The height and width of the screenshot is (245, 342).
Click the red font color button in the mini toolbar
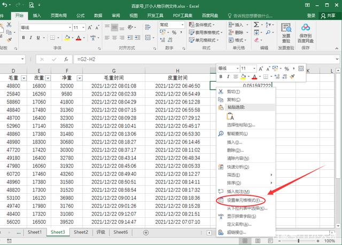[x=254, y=77]
